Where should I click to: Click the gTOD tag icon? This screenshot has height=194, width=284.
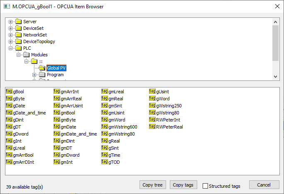(105, 162)
